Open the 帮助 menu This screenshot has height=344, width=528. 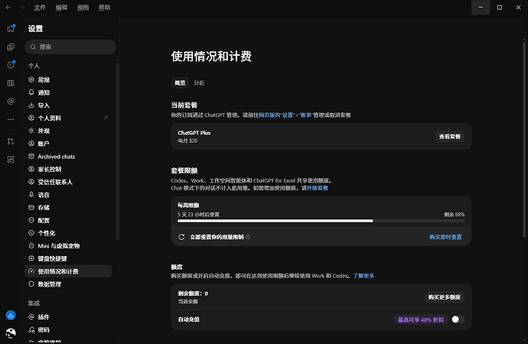coord(104,8)
